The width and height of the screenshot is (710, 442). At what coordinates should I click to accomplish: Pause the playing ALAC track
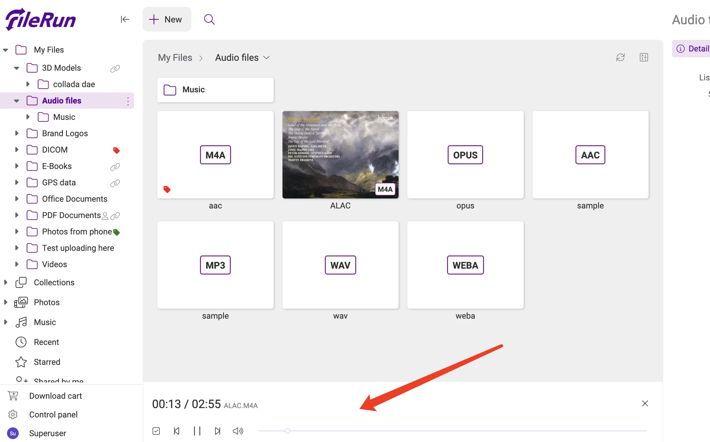click(x=197, y=431)
